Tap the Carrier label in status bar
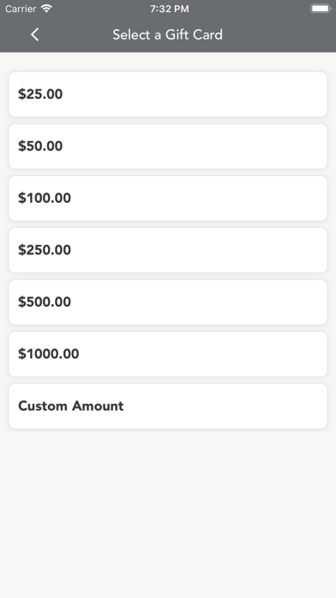 tap(21, 9)
